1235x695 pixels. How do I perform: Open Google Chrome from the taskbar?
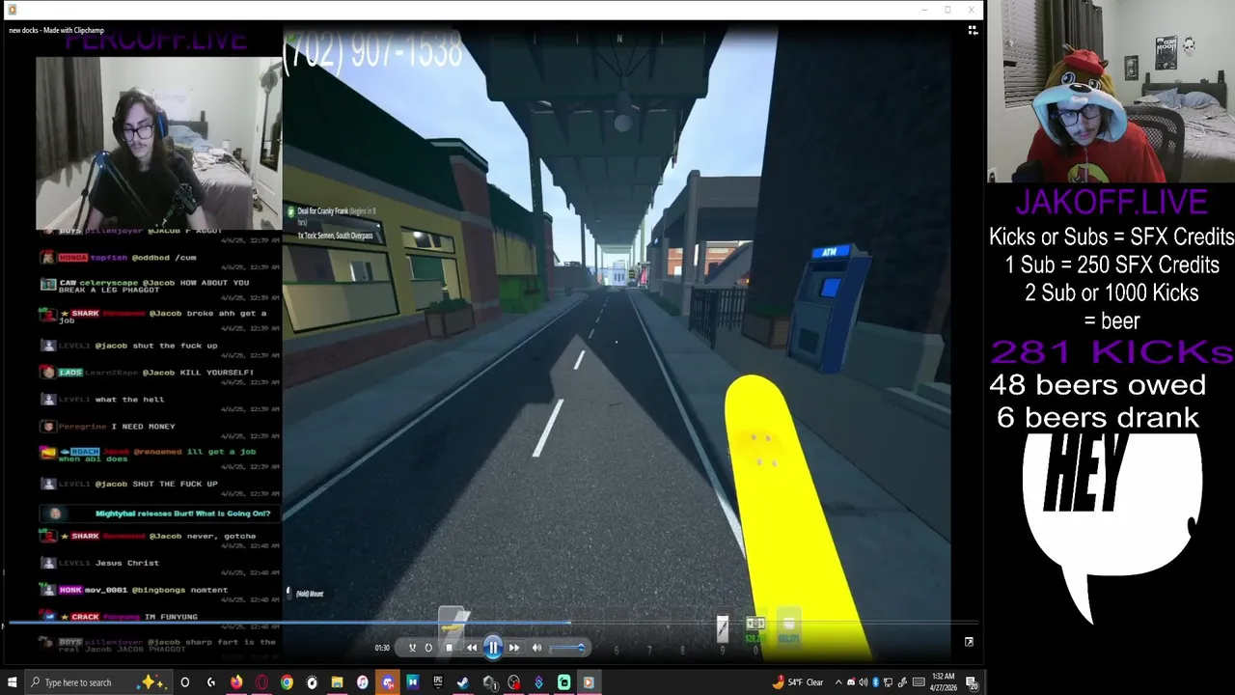click(287, 682)
